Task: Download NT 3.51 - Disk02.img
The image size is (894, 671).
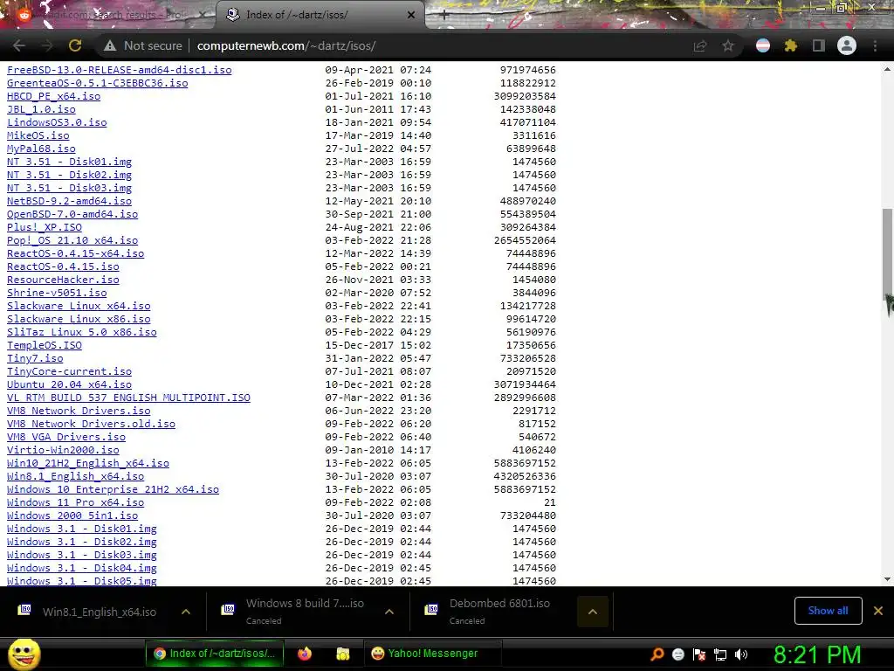Action: tap(69, 175)
